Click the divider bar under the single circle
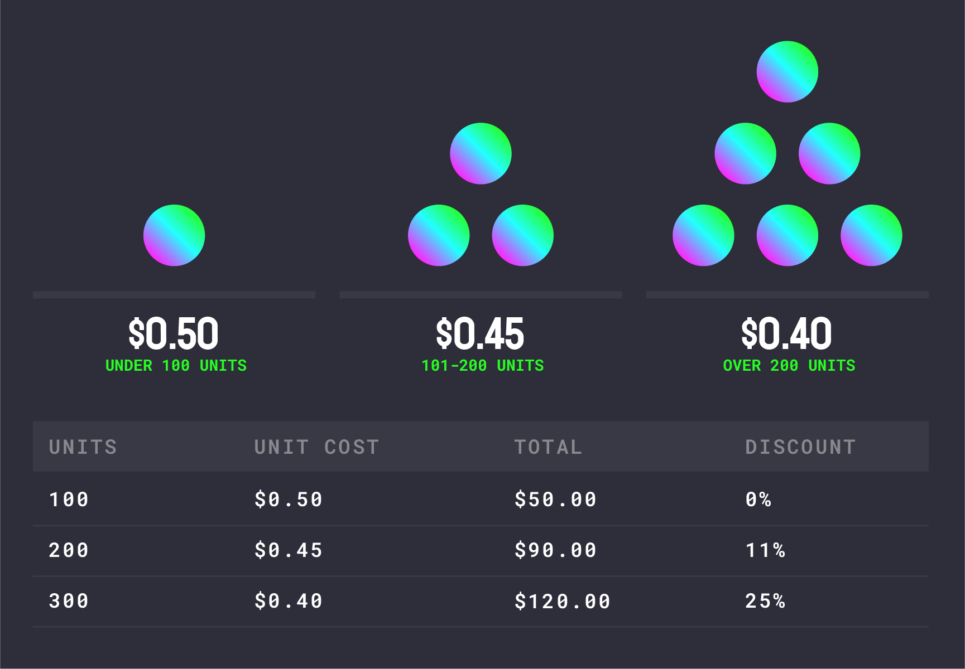The width and height of the screenshot is (965, 669). [174, 294]
